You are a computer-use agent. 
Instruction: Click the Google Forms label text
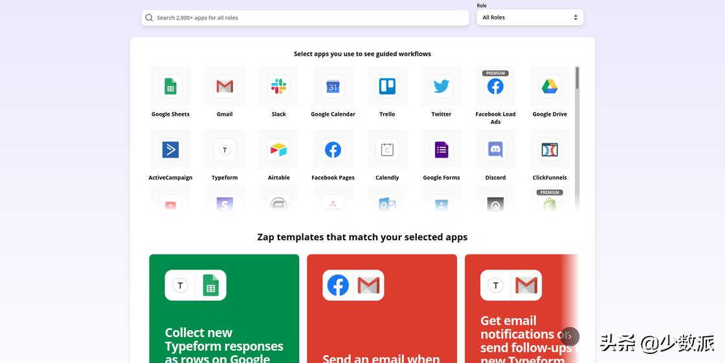point(441,178)
